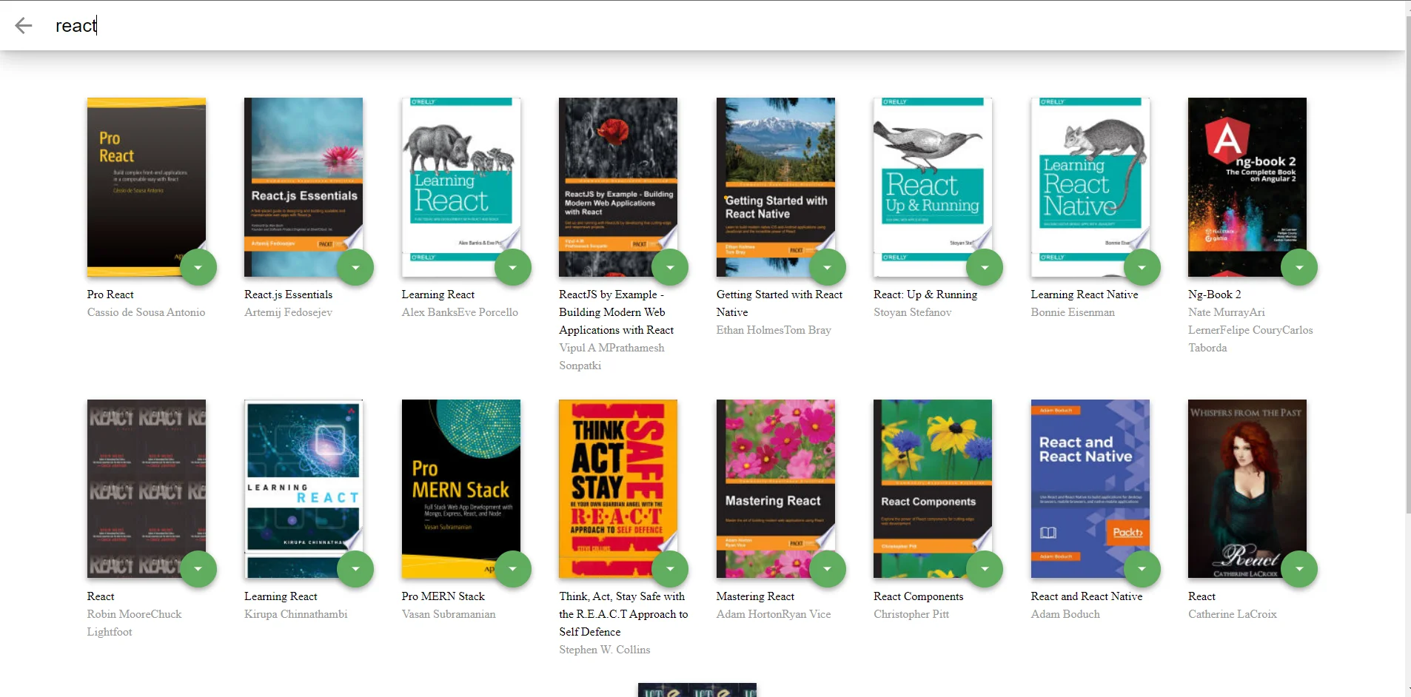The image size is (1411, 697).
Task: Open the blue React and React Native cover
Action: coord(1090,489)
